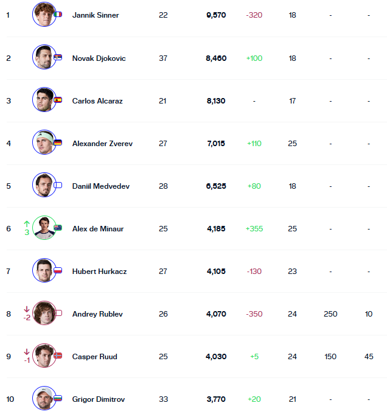Select Hubert Hurkacz's name

pos(99,272)
